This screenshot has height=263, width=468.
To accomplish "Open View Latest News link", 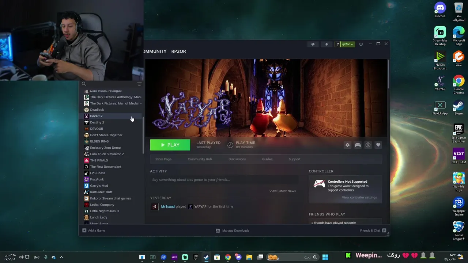I will pos(282,191).
